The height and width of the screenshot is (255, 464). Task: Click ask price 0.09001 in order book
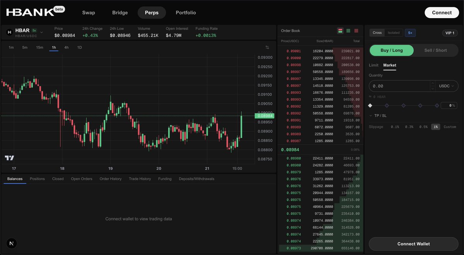(x=293, y=51)
